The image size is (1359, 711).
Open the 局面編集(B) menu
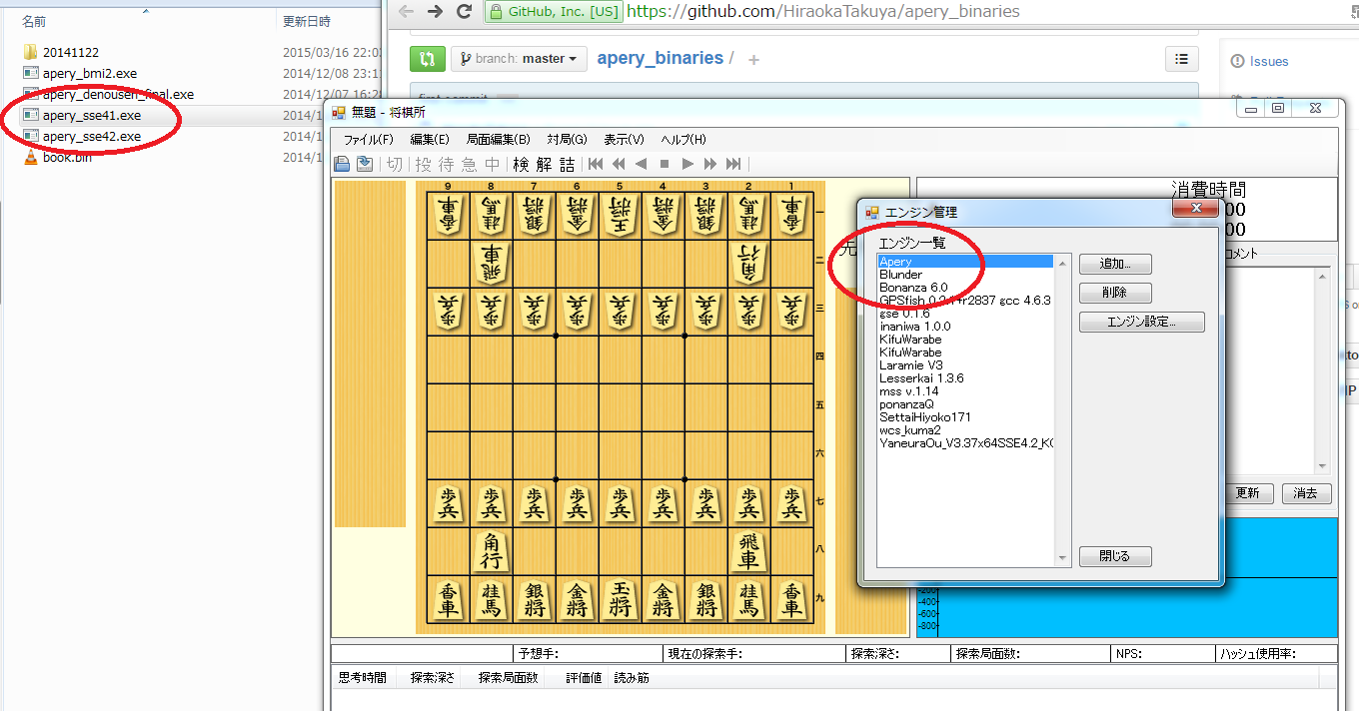pos(500,140)
